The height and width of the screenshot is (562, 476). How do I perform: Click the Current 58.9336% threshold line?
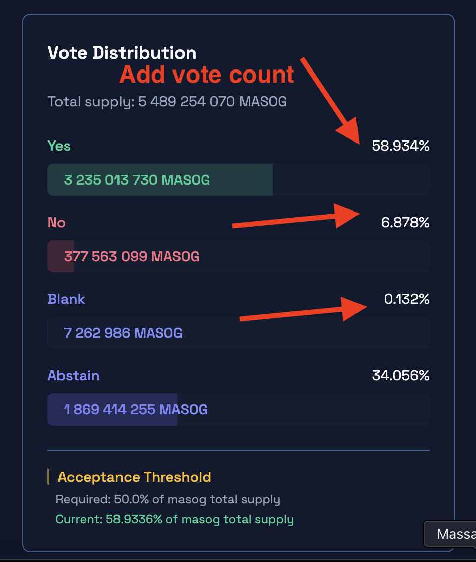click(174, 519)
